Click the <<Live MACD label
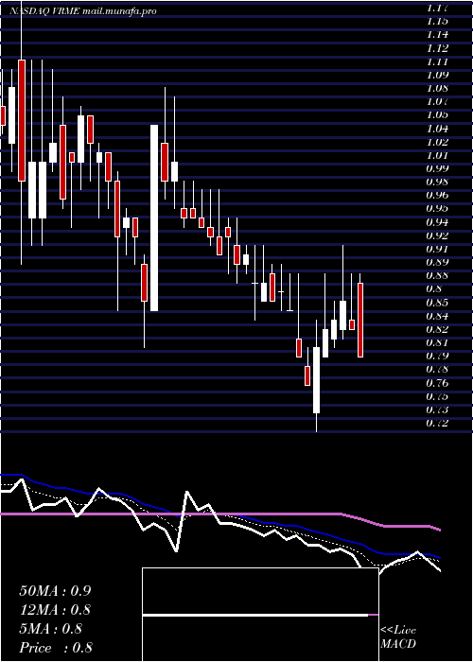 coord(398,637)
